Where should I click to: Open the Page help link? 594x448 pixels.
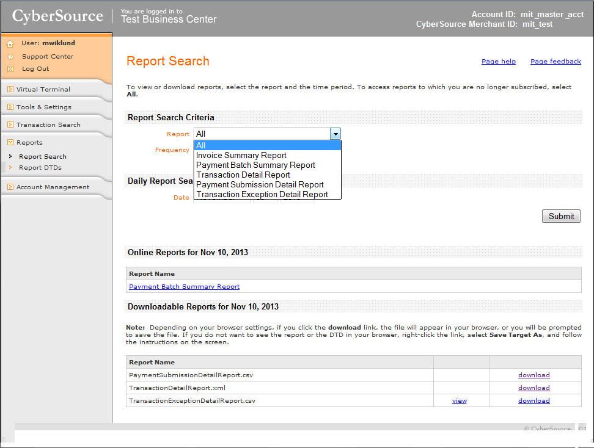coord(498,61)
